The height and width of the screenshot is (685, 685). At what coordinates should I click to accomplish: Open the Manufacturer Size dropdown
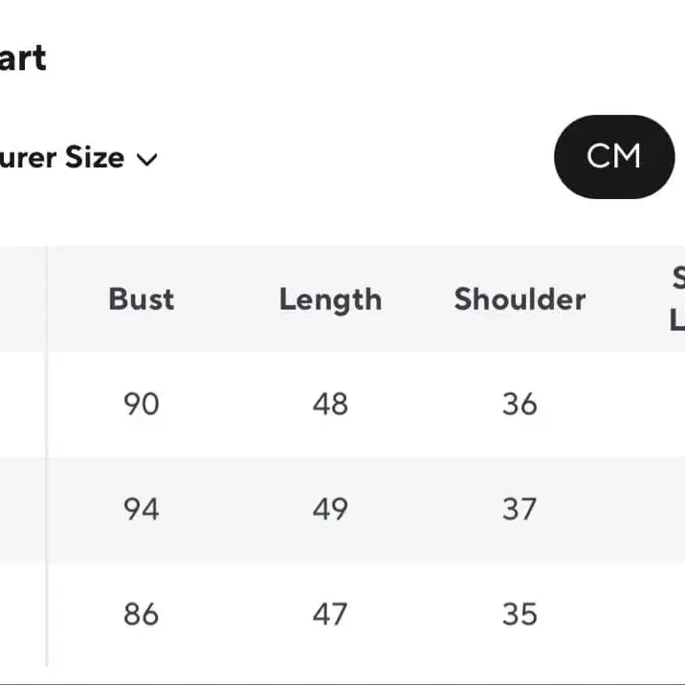coord(77,158)
